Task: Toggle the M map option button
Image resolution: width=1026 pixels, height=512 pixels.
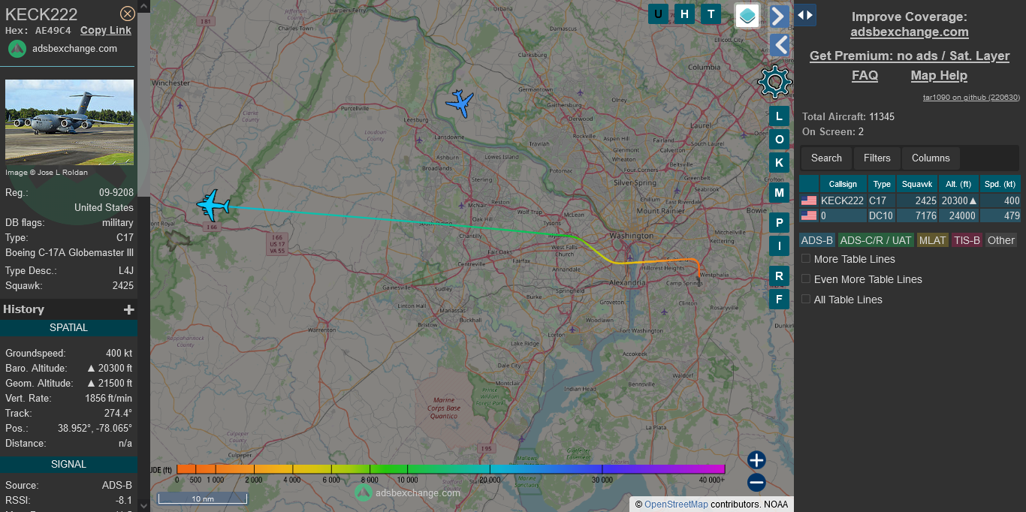Action: pyautogui.click(x=779, y=193)
